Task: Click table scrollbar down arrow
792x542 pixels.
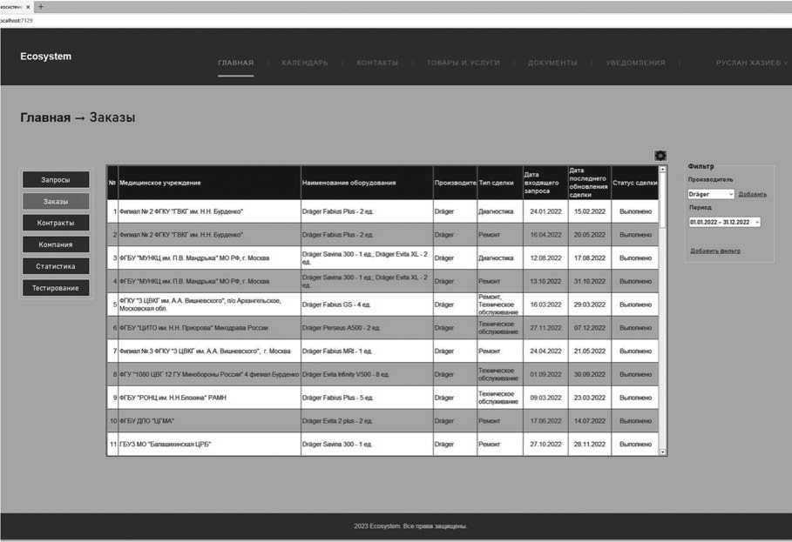Action: (663, 452)
